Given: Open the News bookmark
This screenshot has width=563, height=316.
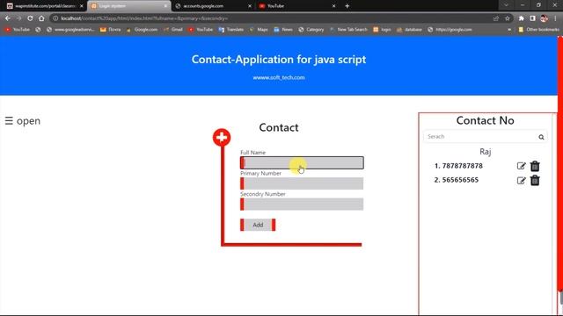Looking at the screenshot, I should 283,30.
